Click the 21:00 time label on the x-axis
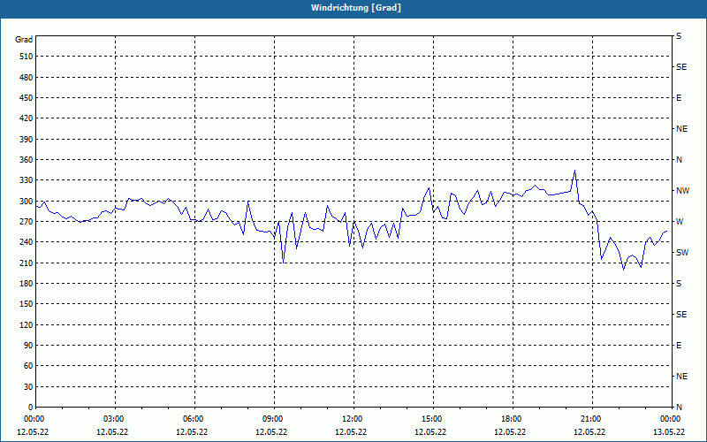Viewport: 707px width, 442px height. click(590, 419)
